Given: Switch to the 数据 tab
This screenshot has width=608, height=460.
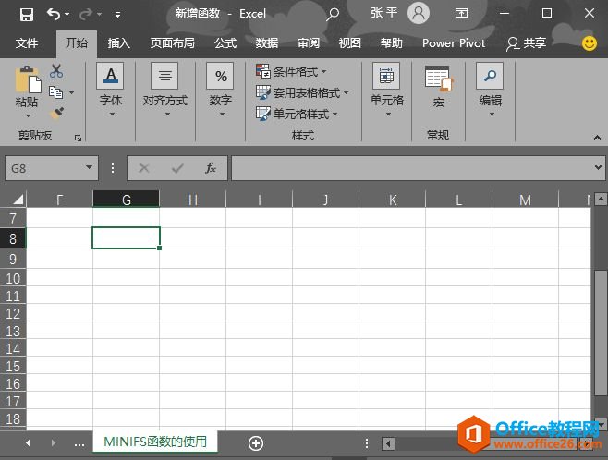Looking at the screenshot, I should point(267,42).
